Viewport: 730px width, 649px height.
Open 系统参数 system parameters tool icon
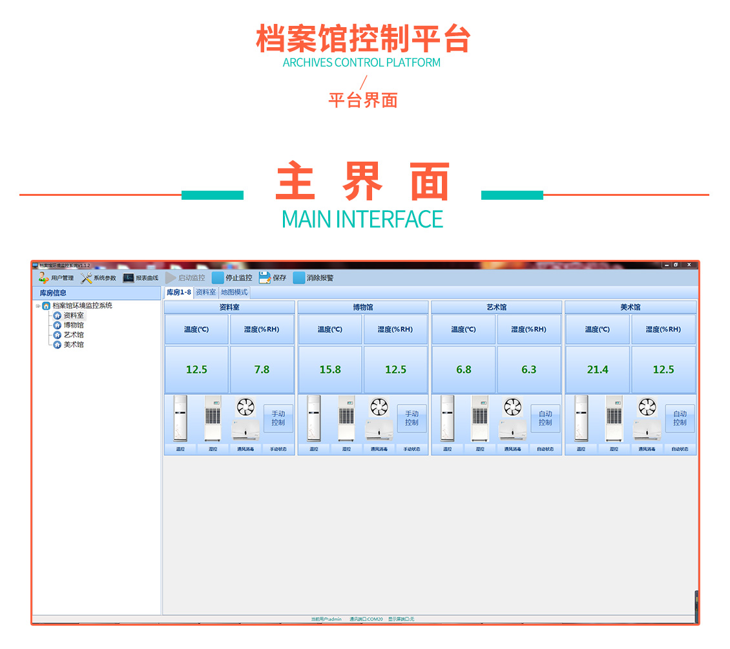coord(87,278)
